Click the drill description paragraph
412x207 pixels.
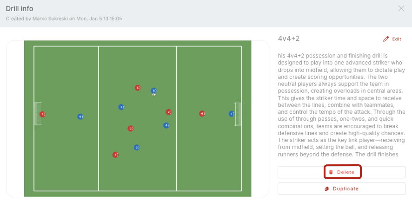[x=341, y=105]
